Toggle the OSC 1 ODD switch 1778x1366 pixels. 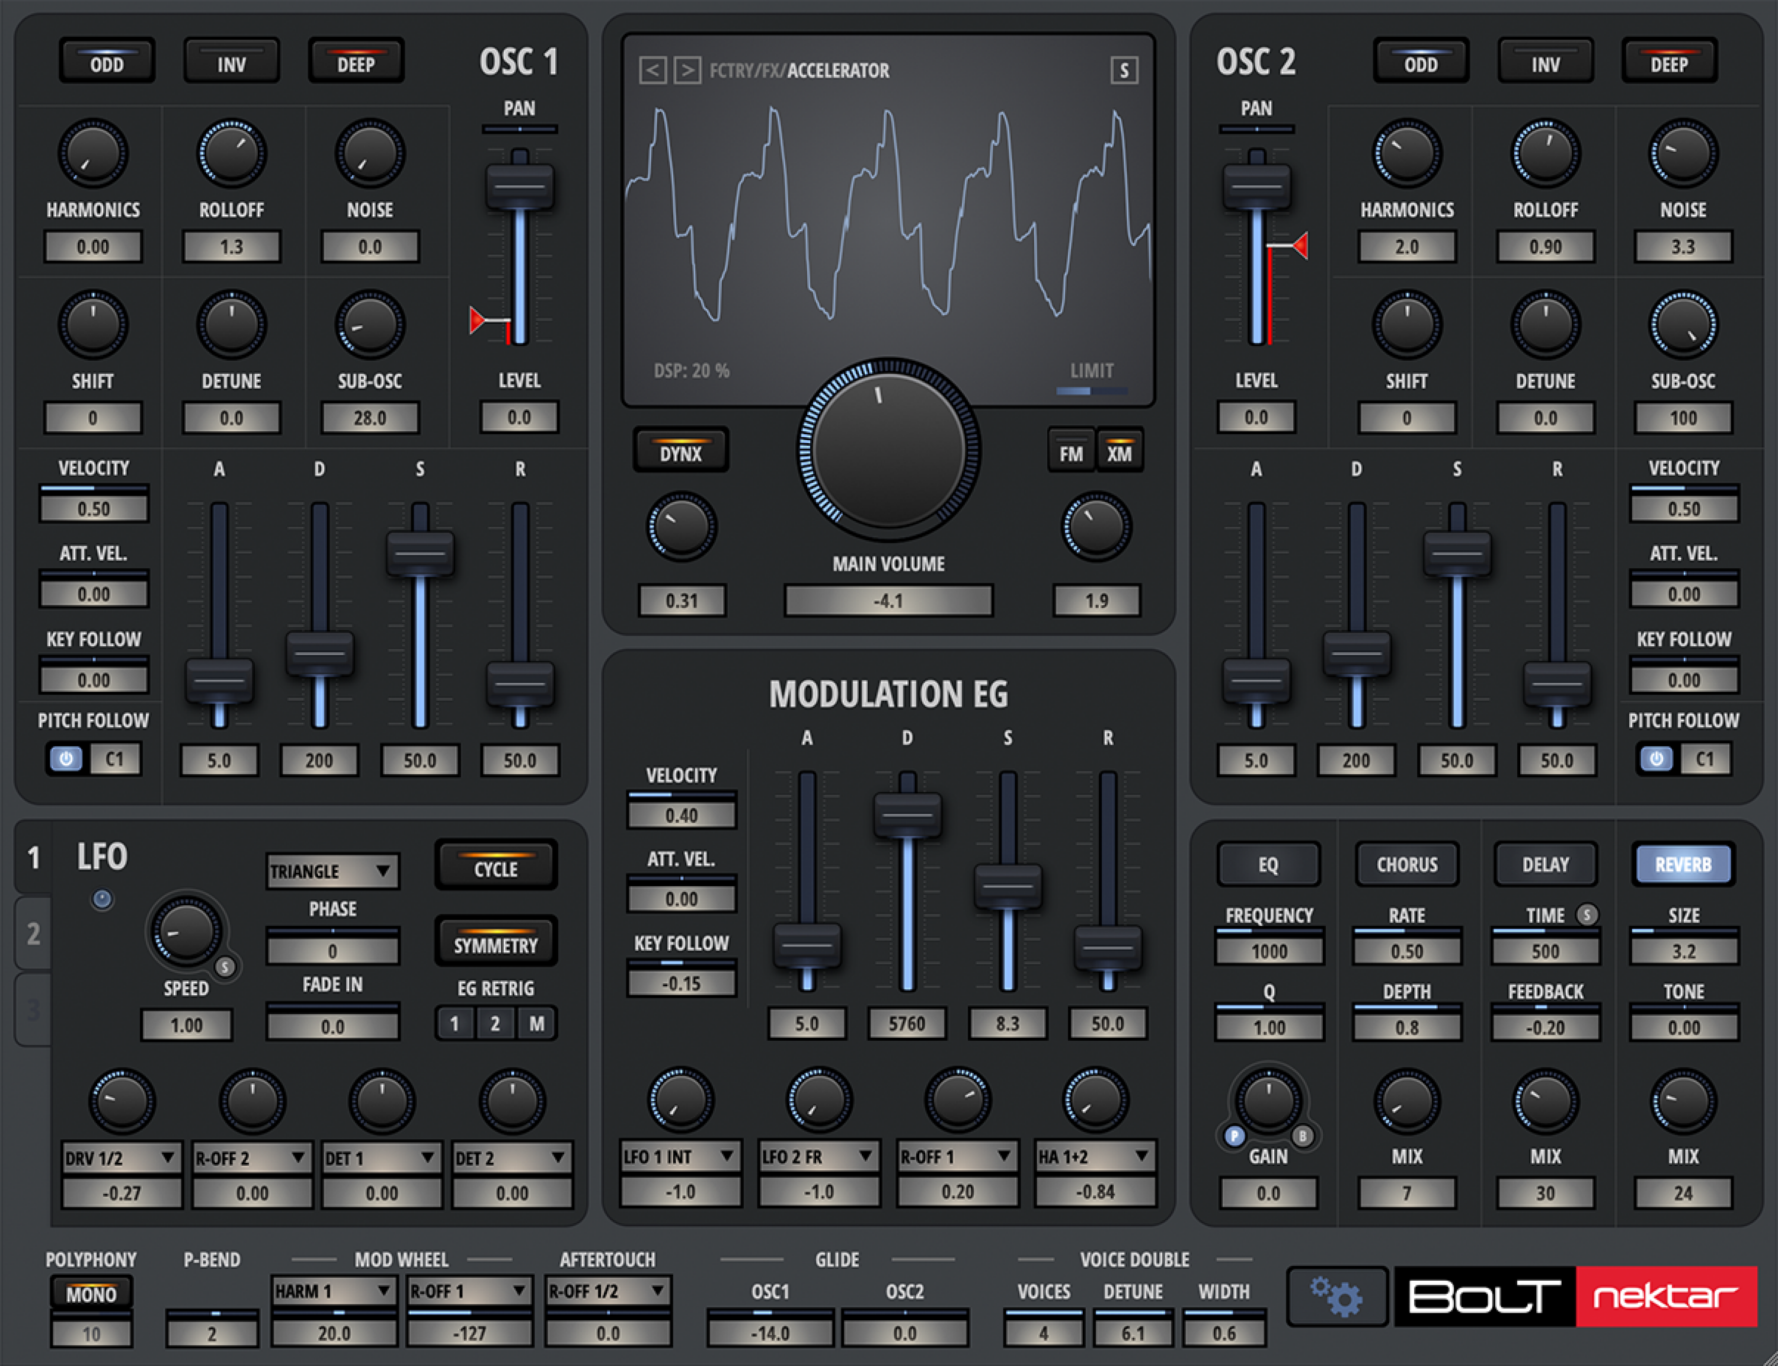(107, 62)
